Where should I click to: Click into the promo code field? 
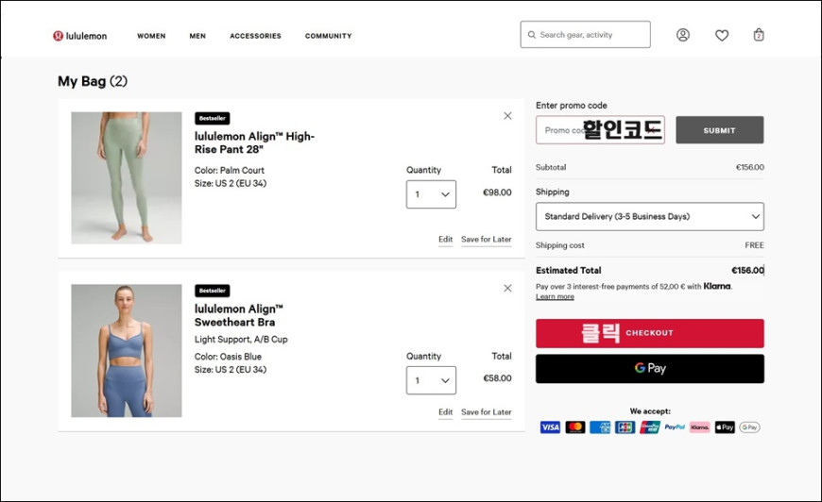(600, 130)
